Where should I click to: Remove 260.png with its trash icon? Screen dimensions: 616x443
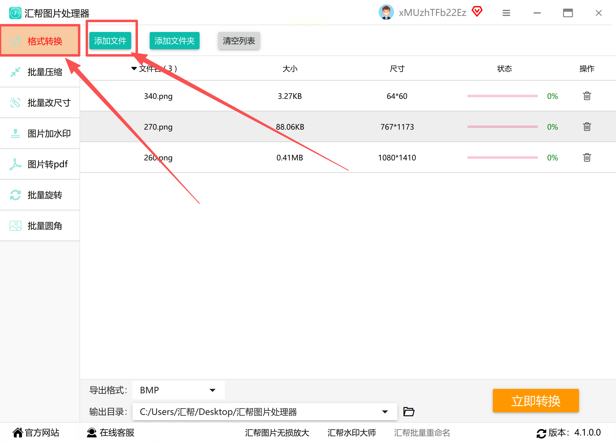coord(587,158)
